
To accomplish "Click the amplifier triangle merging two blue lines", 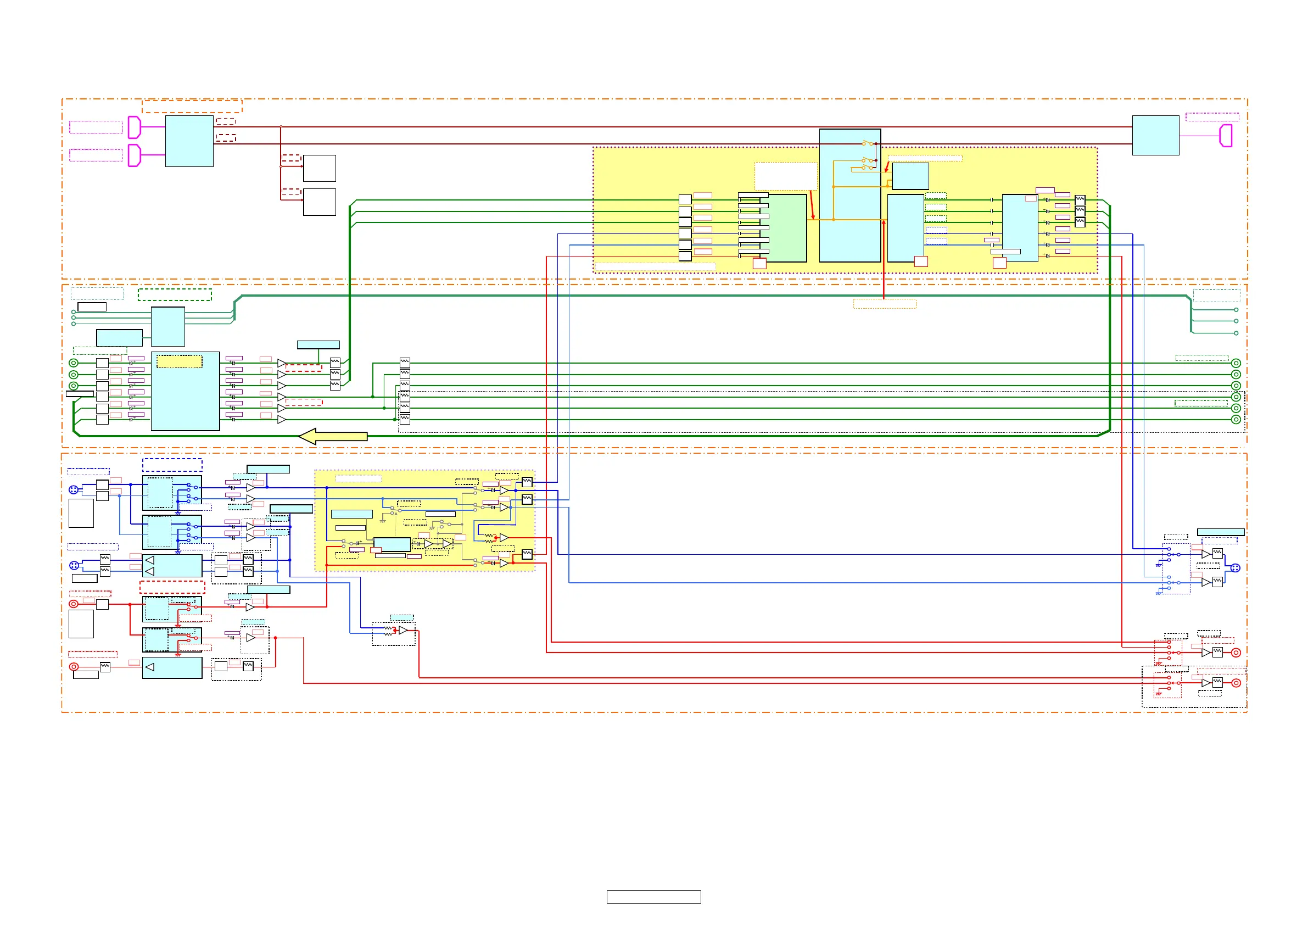I will [403, 631].
